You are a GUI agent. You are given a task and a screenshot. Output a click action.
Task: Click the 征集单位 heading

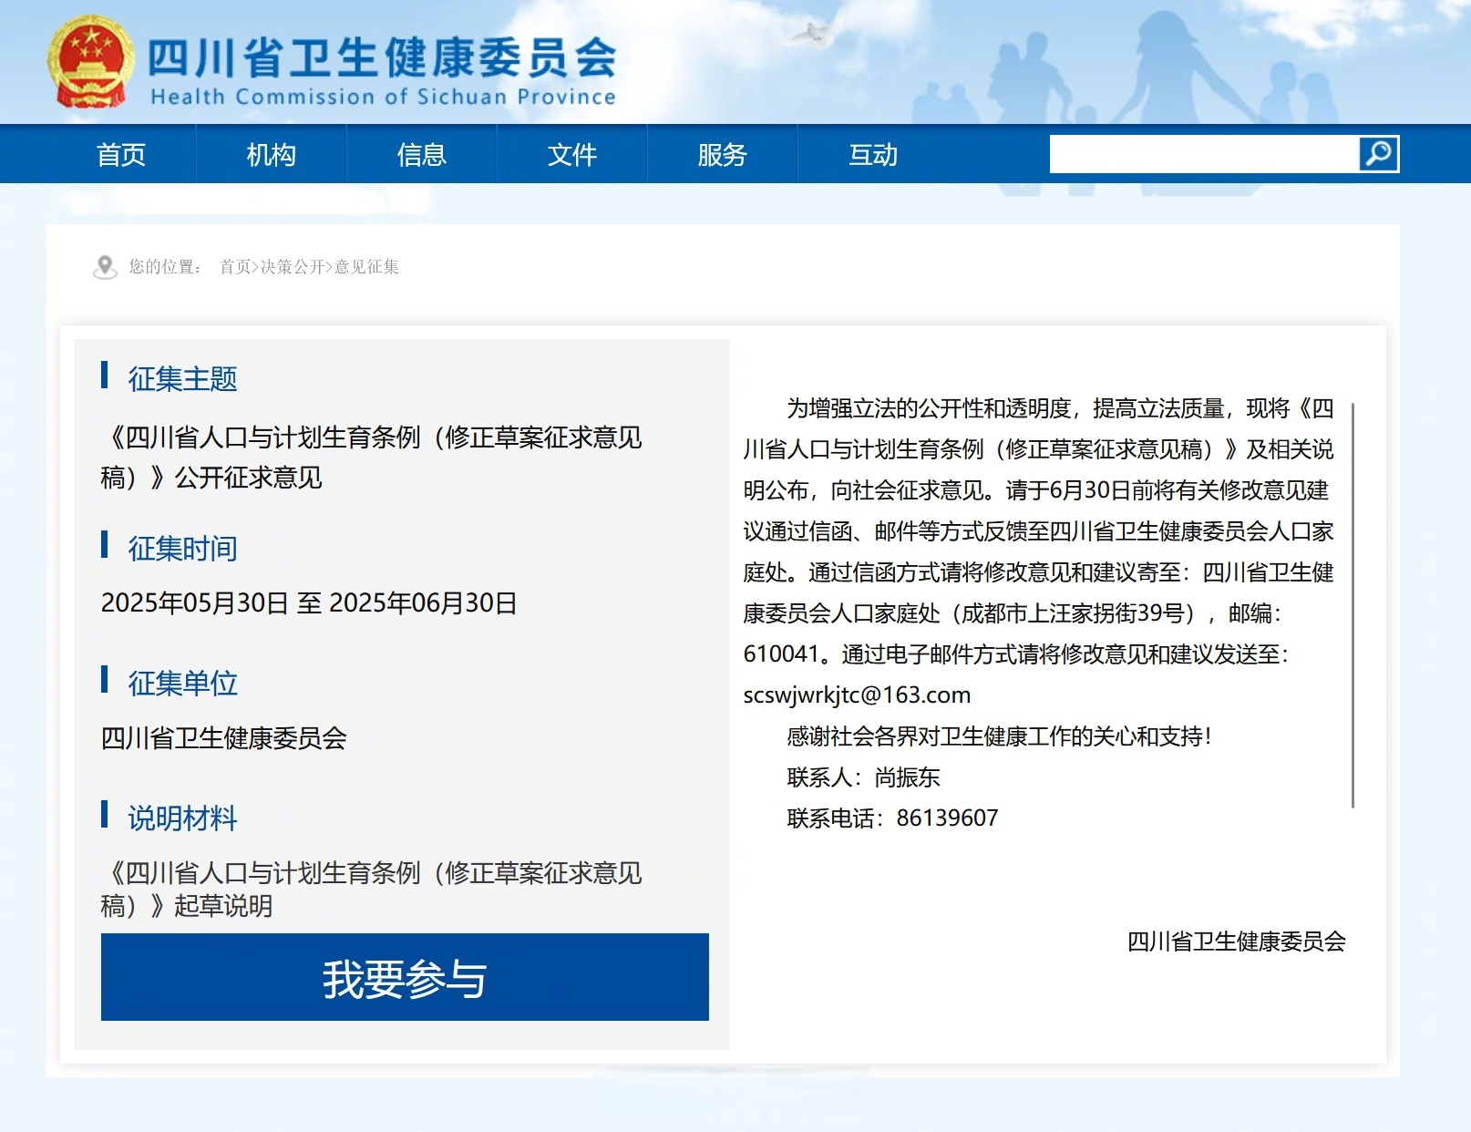tap(182, 683)
